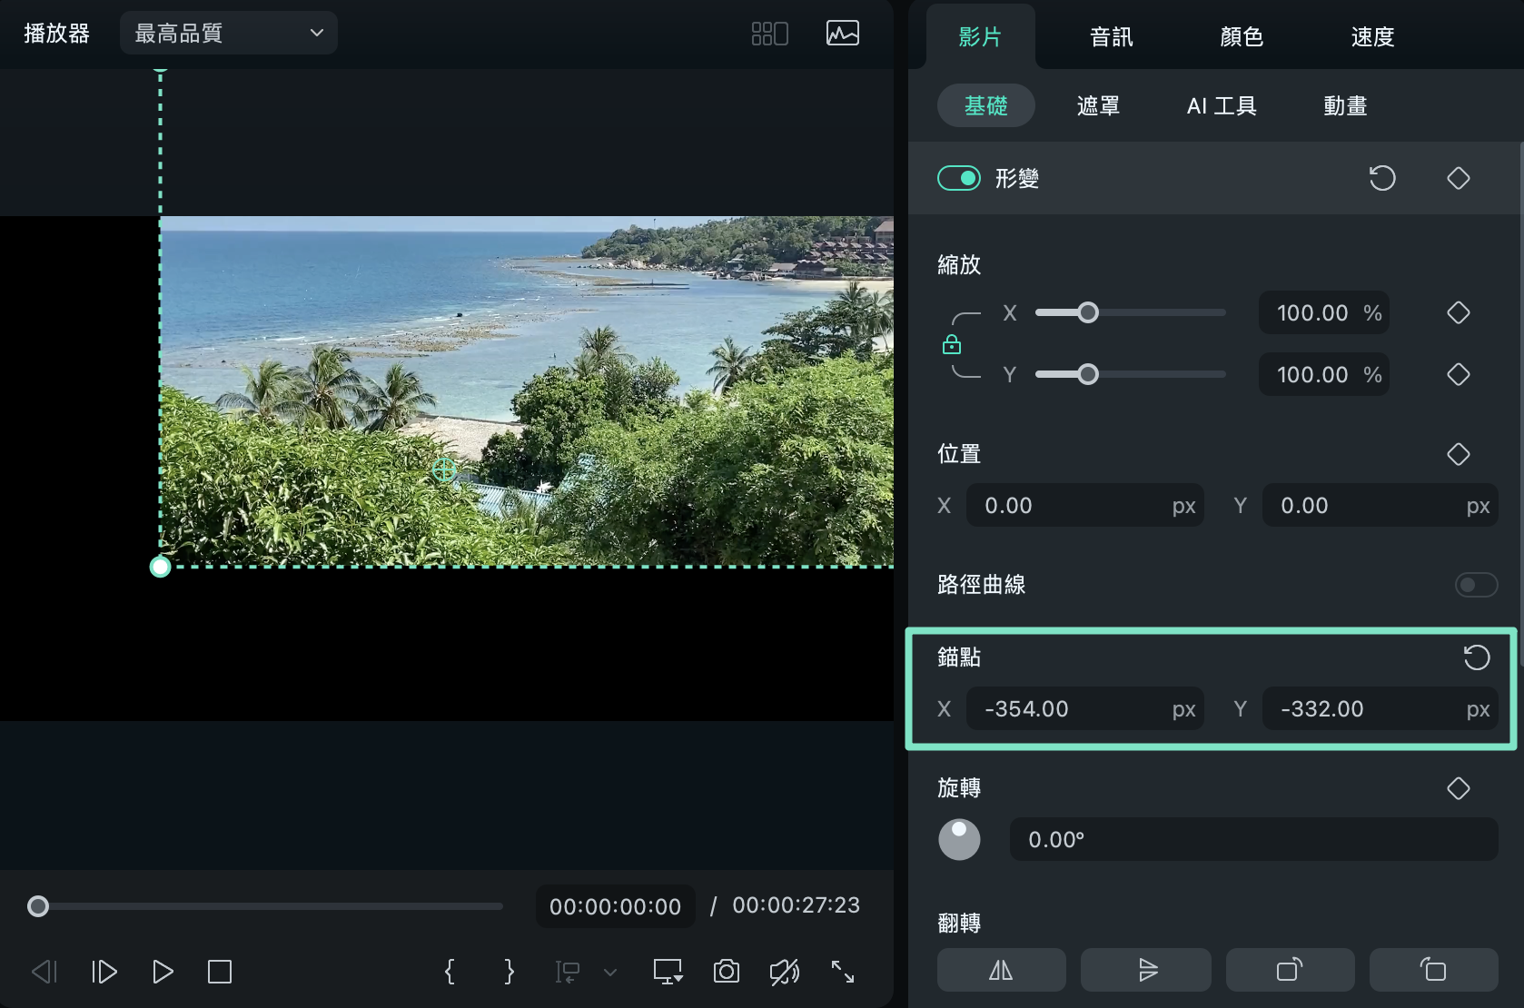Click the scale X slider handle
Viewport: 1524px width, 1008px height.
[x=1087, y=313]
